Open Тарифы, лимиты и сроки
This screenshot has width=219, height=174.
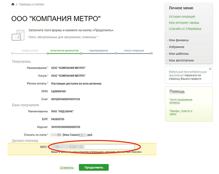tap(181, 112)
